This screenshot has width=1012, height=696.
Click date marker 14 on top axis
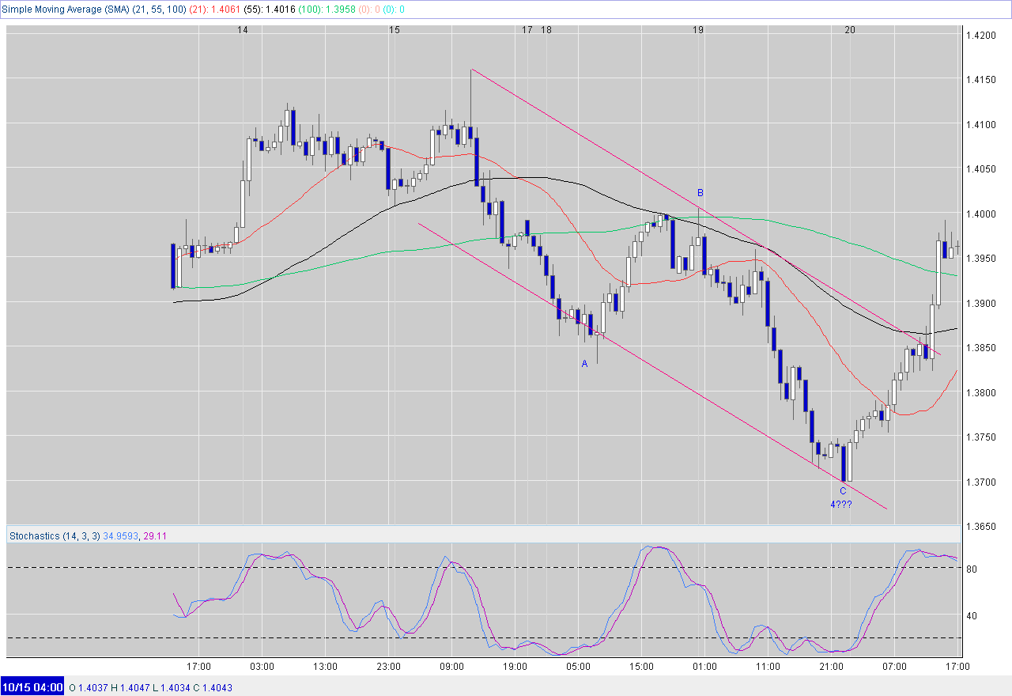click(243, 29)
